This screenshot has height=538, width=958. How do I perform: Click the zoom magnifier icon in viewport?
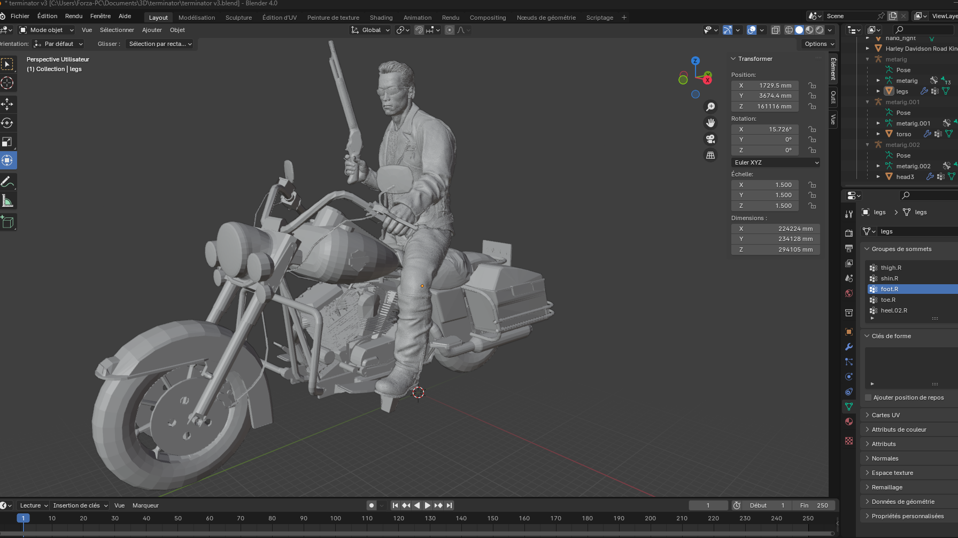[x=710, y=107]
